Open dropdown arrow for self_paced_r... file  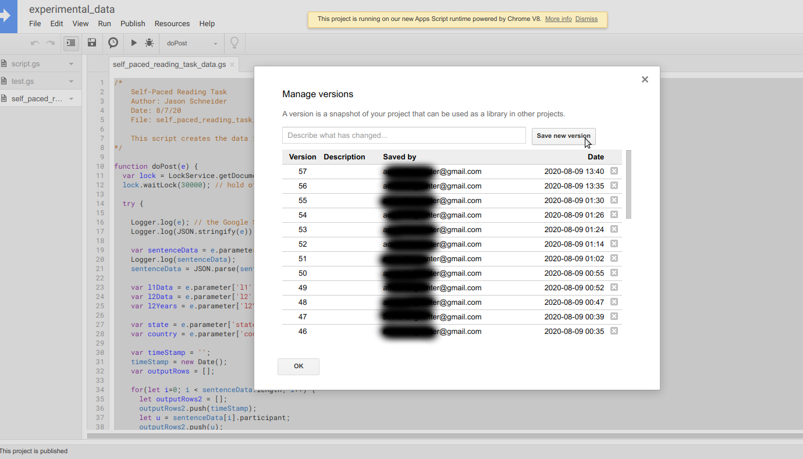click(x=71, y=99)
